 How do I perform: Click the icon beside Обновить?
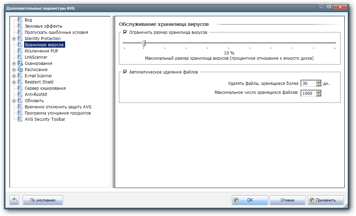20,100
